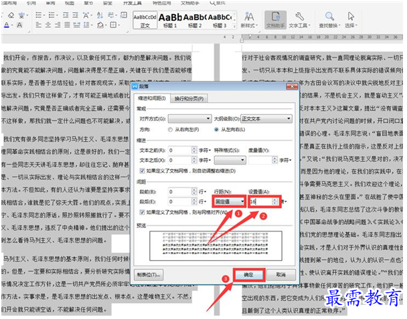Click the increase indent icon
Viewport: 407px width, 319px height.
[x=75, y=15]
